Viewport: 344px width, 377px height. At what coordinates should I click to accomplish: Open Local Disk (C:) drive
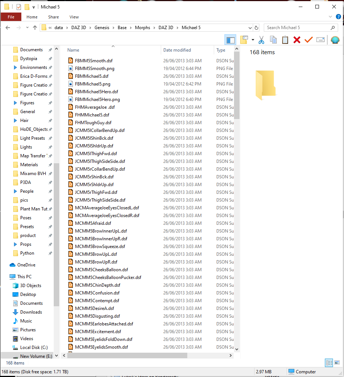34,348
